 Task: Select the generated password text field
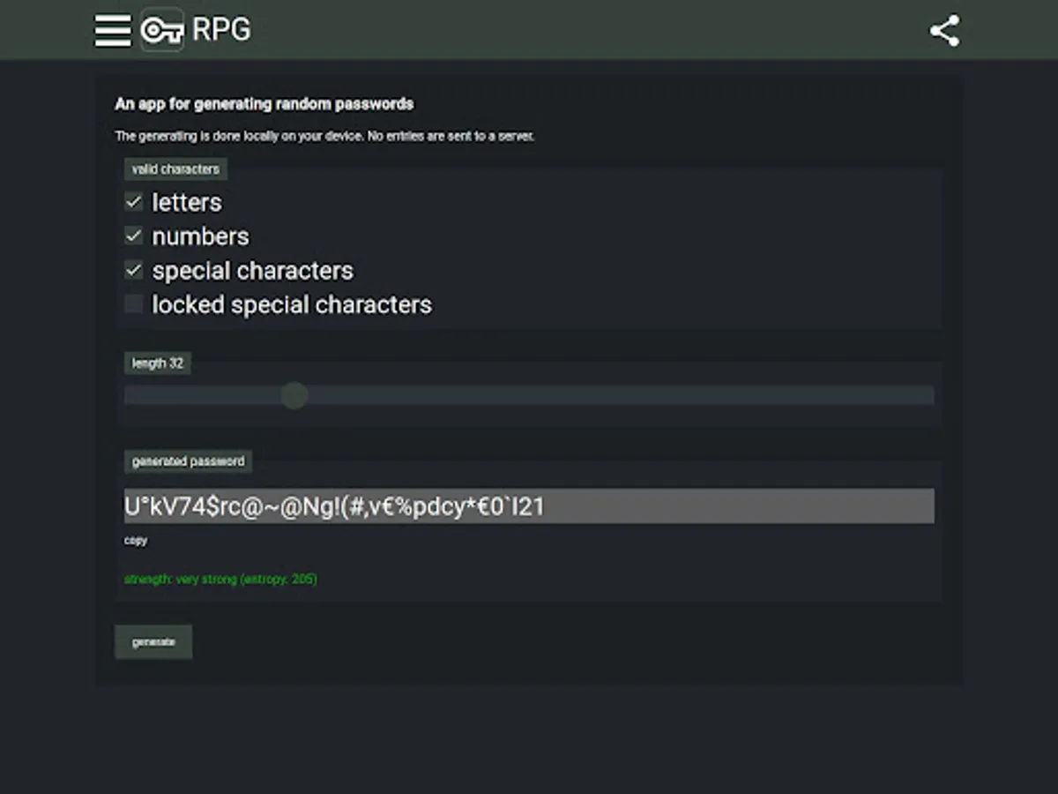[x=529, y=506]
